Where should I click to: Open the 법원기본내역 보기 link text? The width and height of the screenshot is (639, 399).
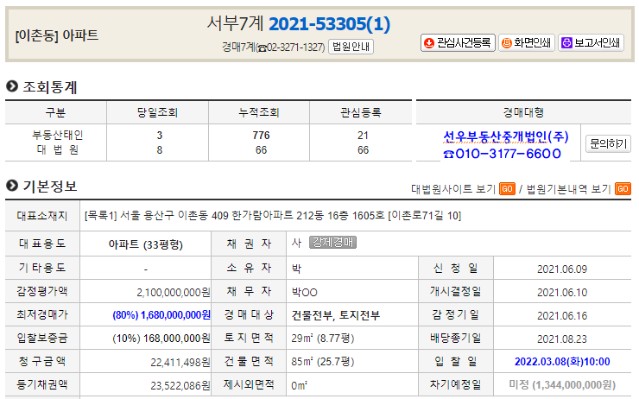pos(569,189)
